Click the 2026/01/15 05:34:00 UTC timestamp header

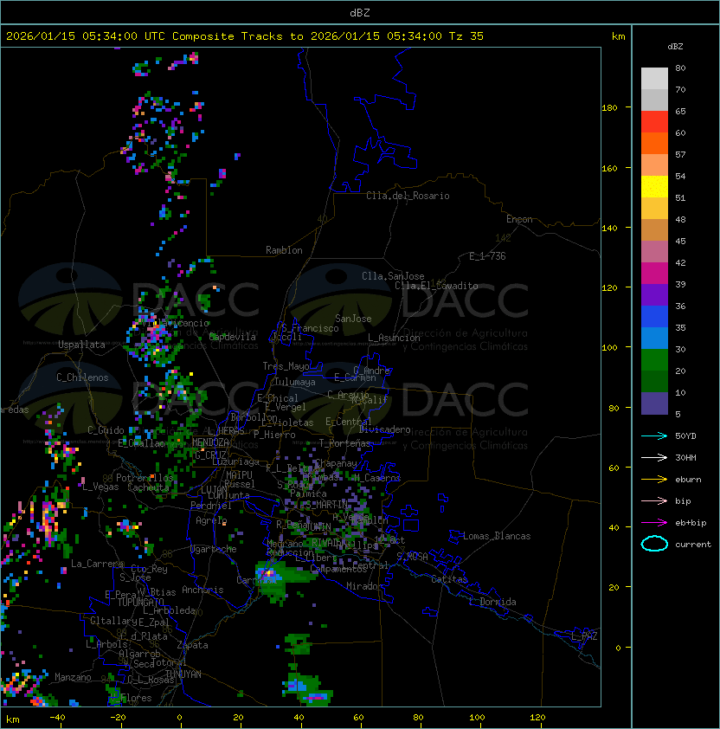click(85, 36)
